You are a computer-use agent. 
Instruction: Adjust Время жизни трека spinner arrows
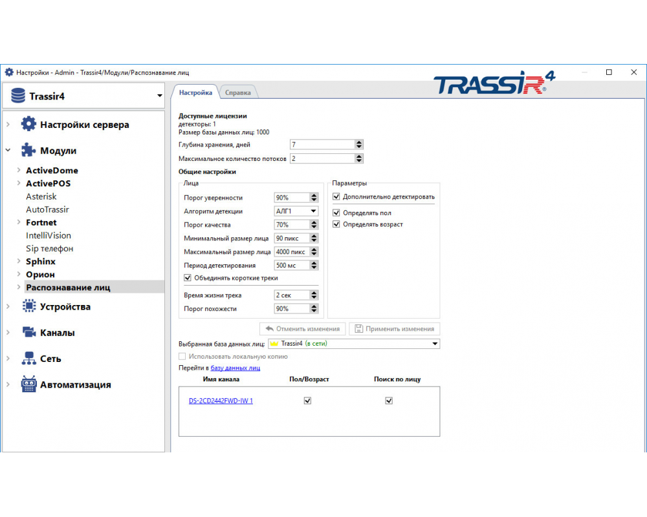pyautogui.click(x=314, y=295)
